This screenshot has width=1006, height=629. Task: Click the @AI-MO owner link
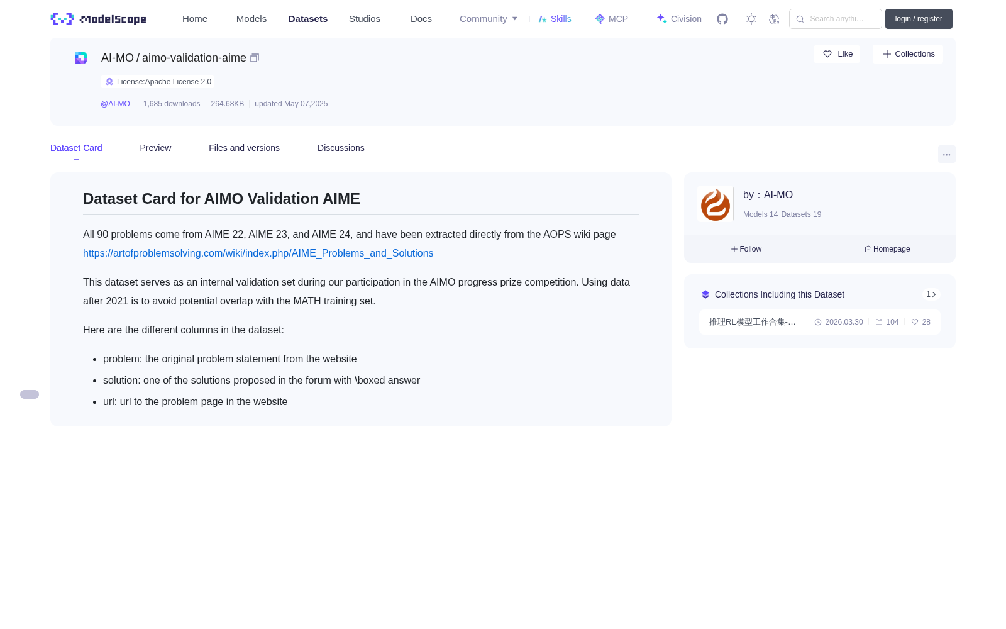coord(115,104)
